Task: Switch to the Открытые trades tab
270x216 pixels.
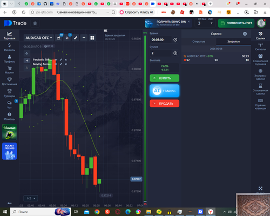Action: point(199,42)
